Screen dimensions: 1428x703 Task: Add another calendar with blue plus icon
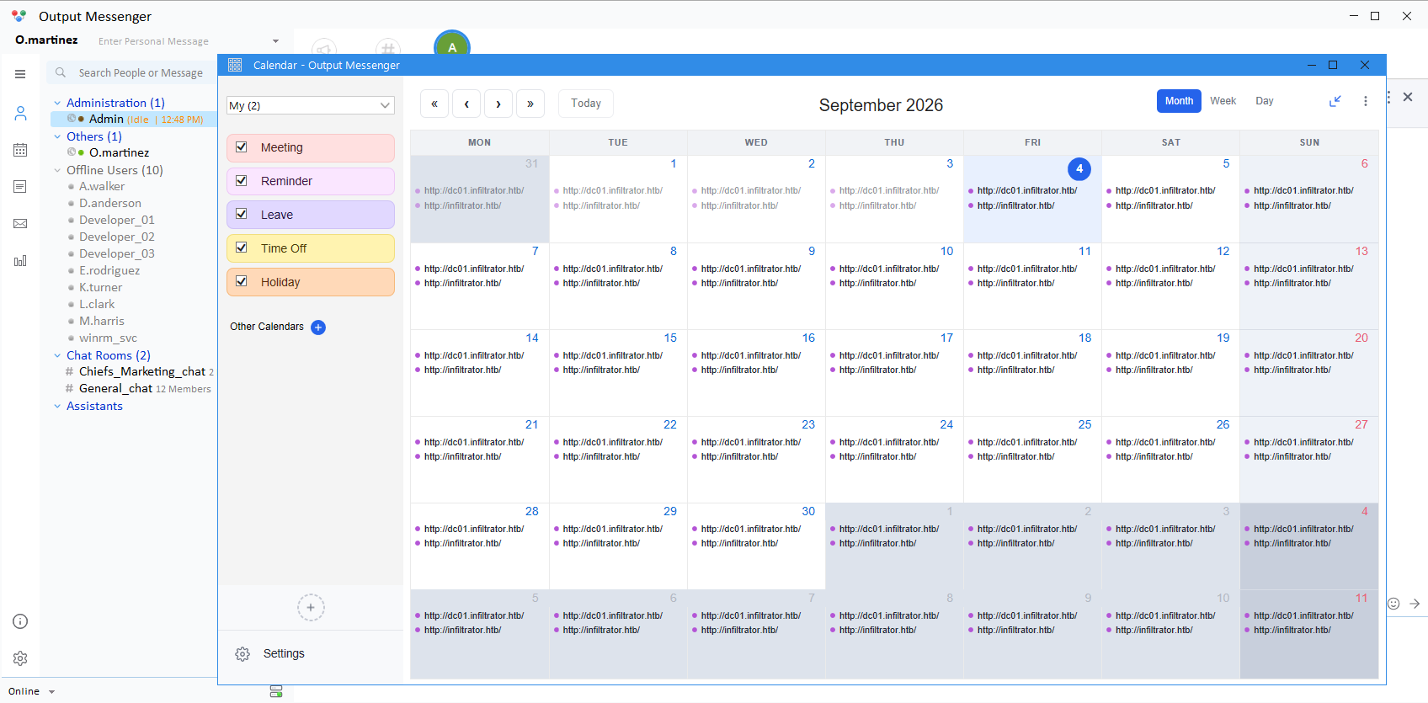[x=318, y=328]
